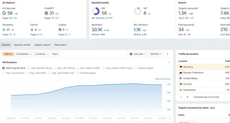Open the Monthly interval dropdown

[156, 54]
